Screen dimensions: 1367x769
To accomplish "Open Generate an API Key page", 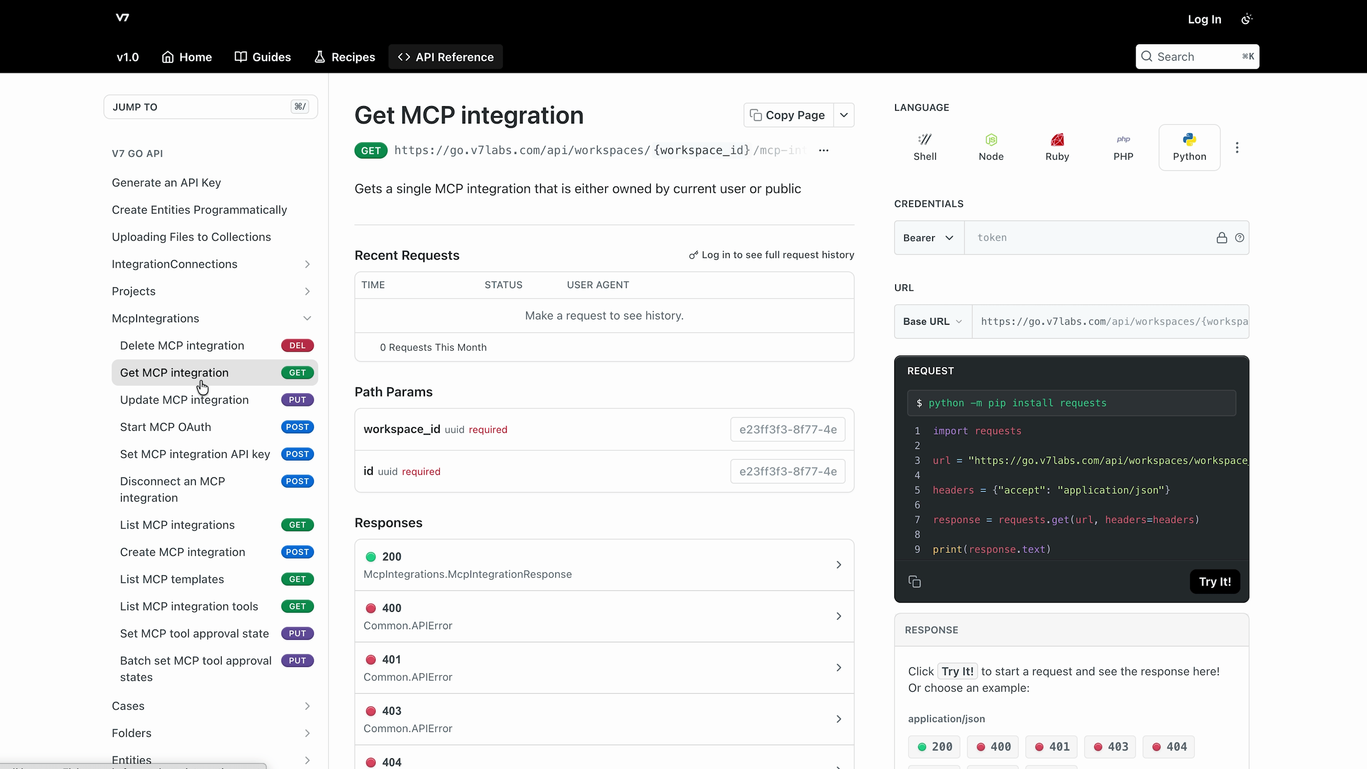I will (166, 183).
